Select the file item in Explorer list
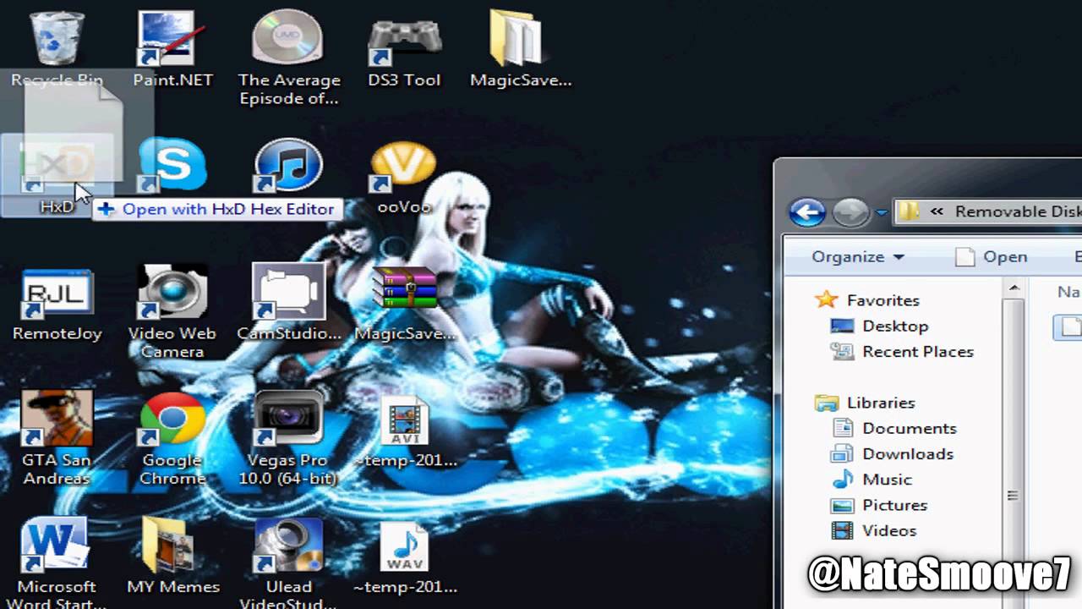Screen dimensions: 1082x609 click(1069, 326)
